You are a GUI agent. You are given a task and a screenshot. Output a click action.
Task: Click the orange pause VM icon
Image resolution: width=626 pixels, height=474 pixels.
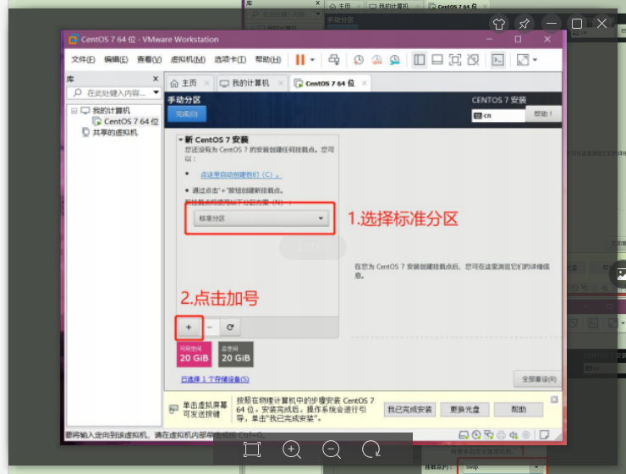tap(299, 60)
